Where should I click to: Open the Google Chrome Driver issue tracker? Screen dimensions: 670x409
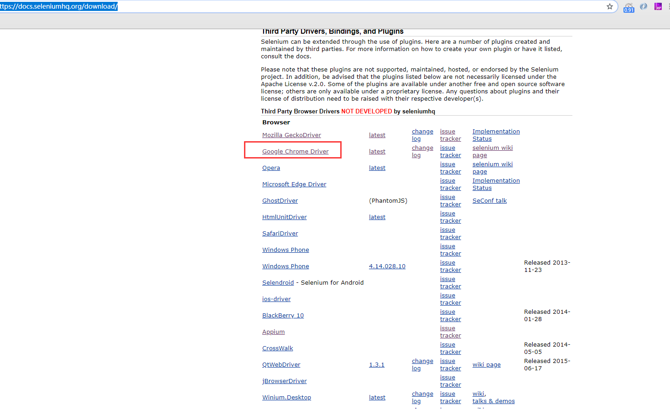[x=451, y=151]
